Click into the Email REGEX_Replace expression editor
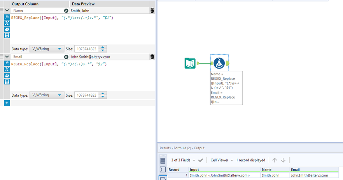This screenshot has width=343, height=180. tap(83, 75)
